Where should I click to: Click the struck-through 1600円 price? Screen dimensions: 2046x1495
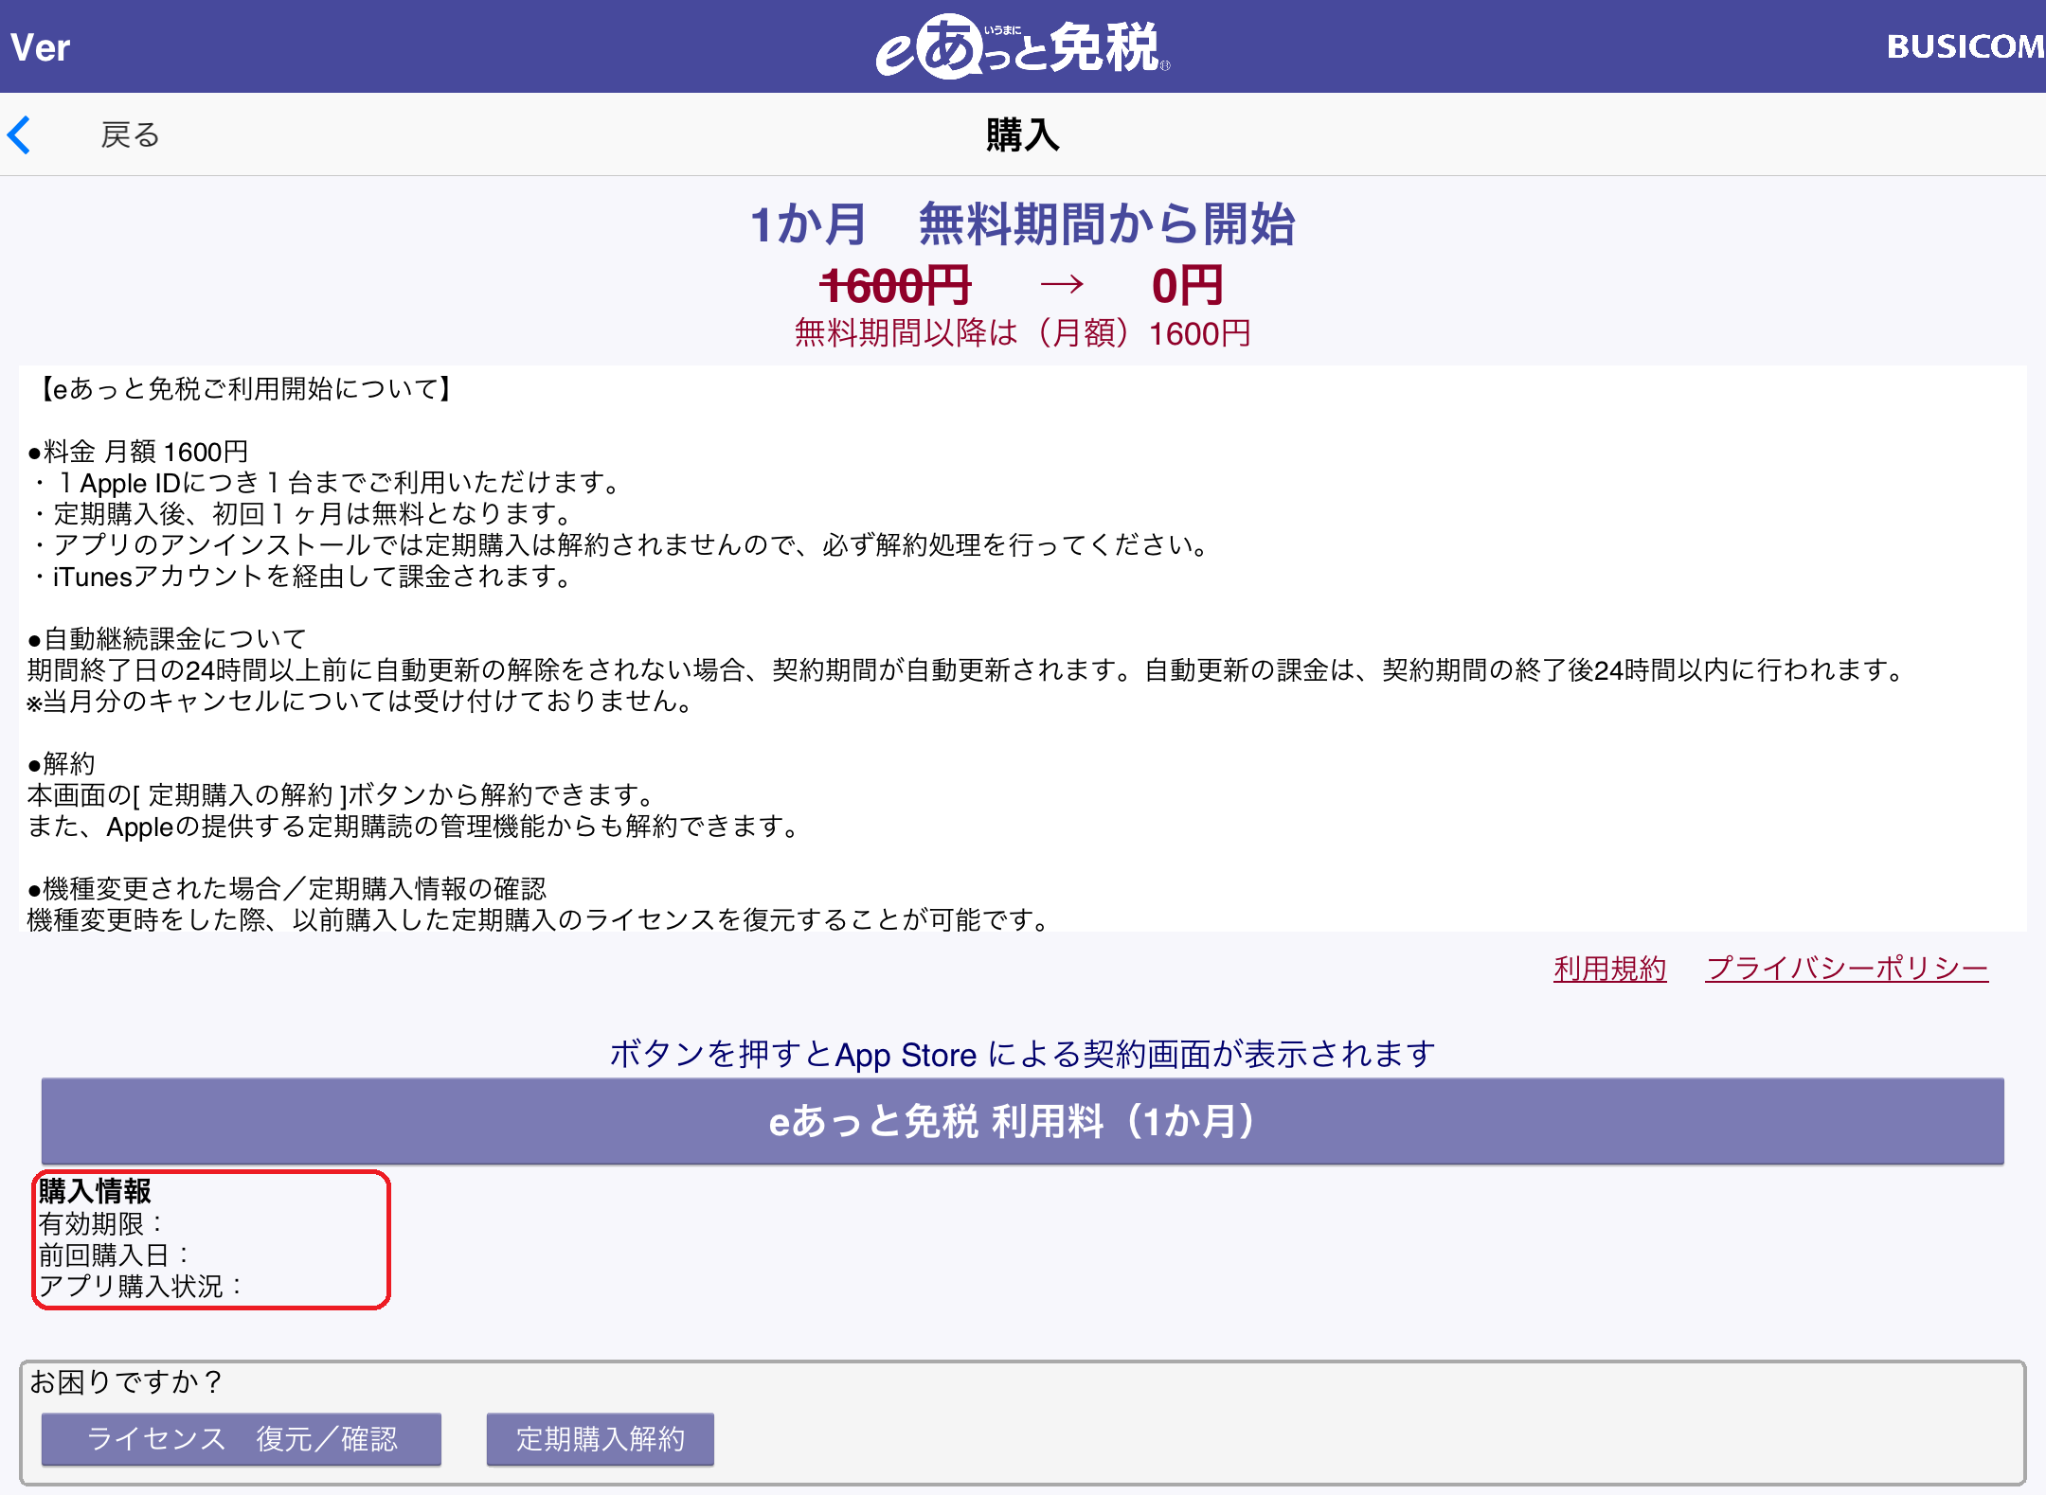[x=895, y=285]
